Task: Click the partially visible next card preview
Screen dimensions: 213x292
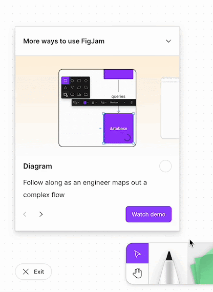Action: [170, 108]
